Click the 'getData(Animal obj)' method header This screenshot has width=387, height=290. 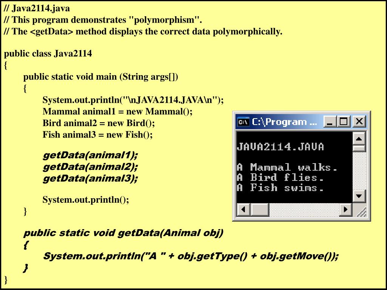(x=123, y=233)
